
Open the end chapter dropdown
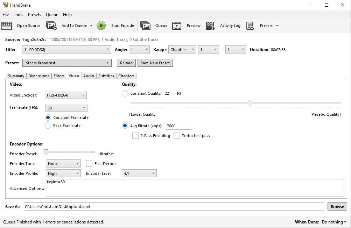click(x=236, y=49)
